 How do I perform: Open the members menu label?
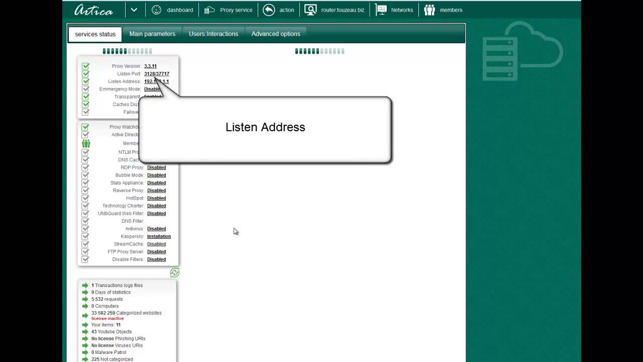tap(451, 10)
